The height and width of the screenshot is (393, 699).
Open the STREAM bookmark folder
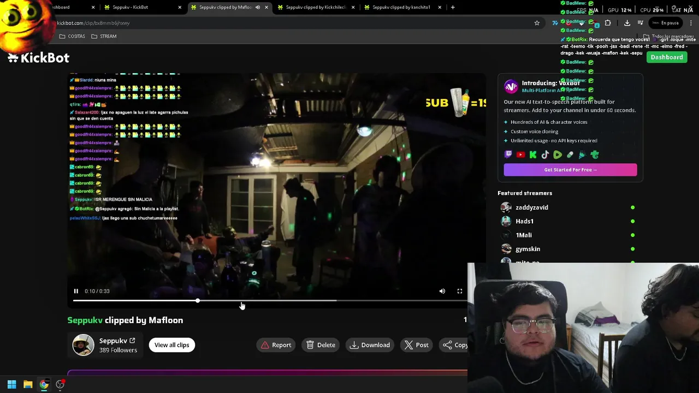point(104,36)
